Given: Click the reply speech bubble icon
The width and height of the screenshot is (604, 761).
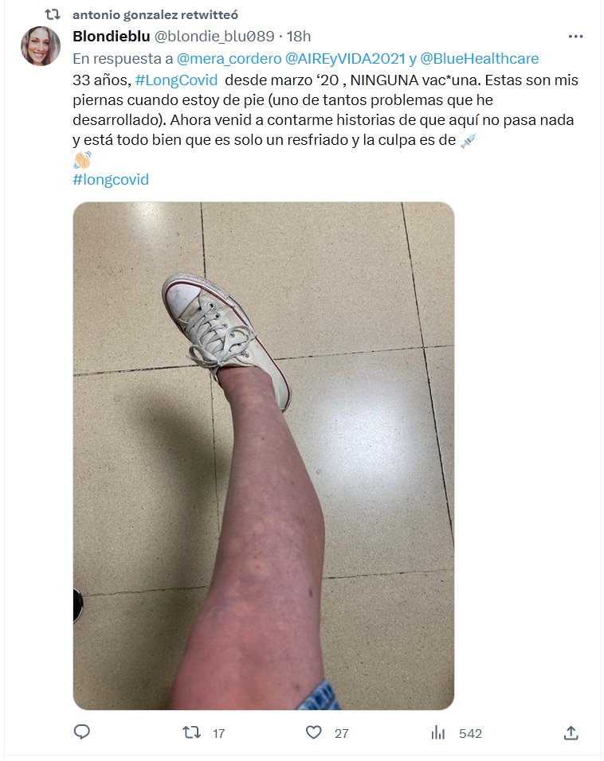Looking at the screenshot, I should pos(81,732).
